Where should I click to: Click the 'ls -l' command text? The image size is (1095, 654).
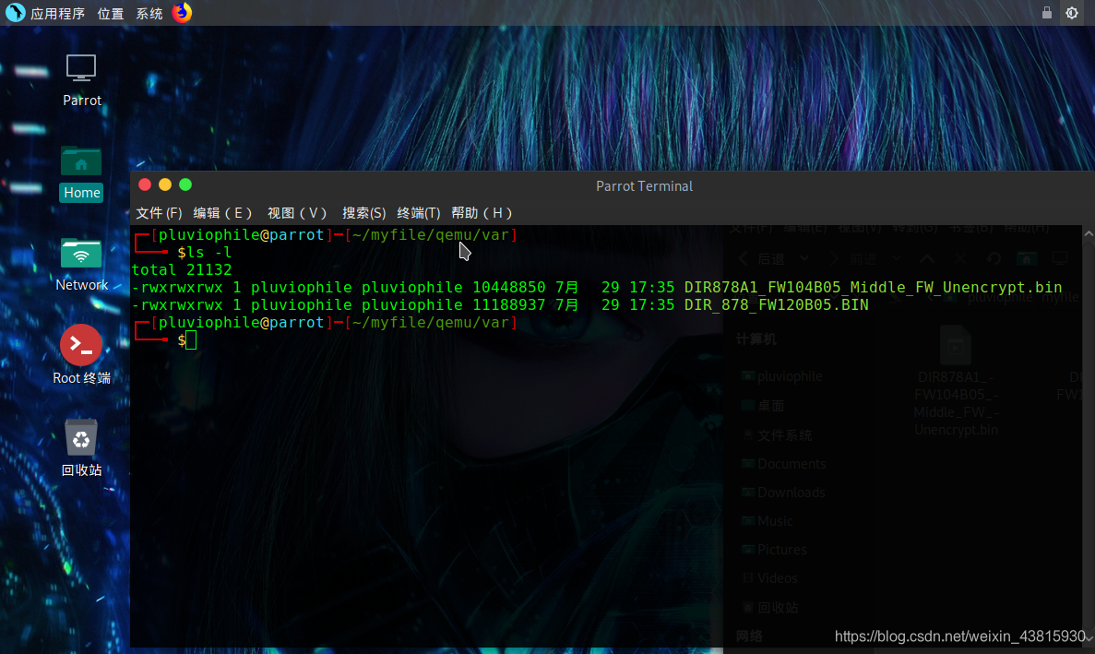[x=208, y=253]
